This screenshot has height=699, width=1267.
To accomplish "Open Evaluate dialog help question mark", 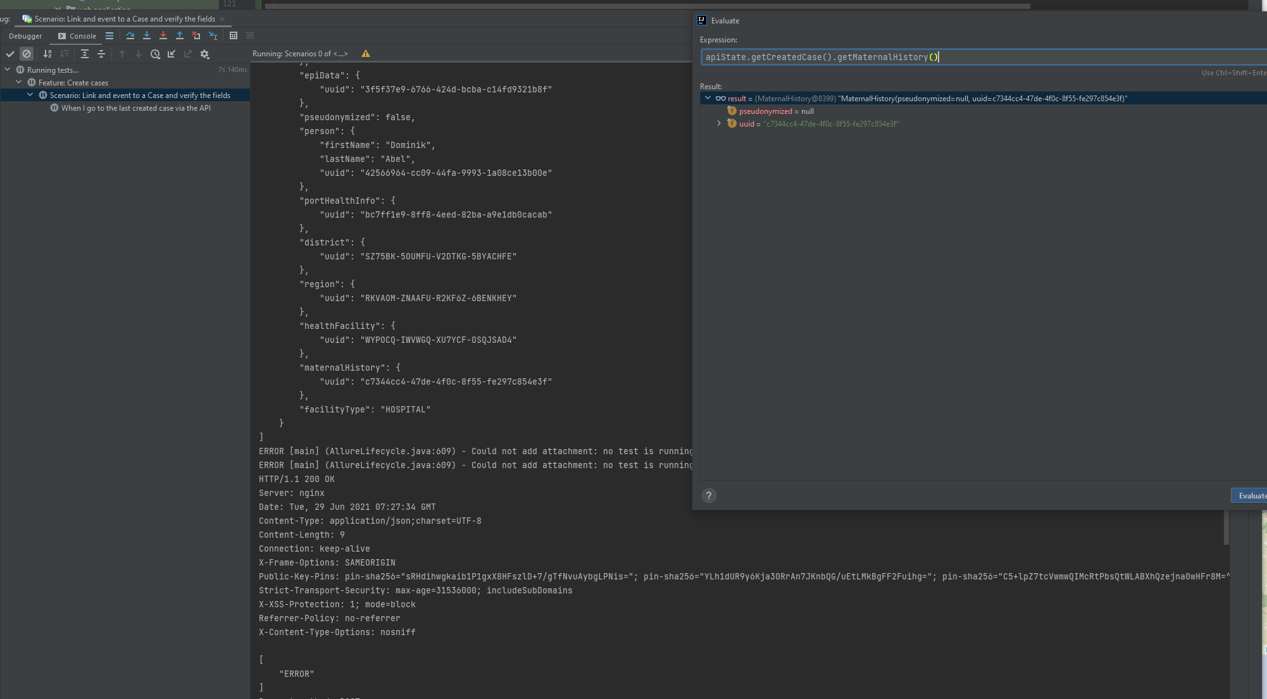I will tap(709, 496).
